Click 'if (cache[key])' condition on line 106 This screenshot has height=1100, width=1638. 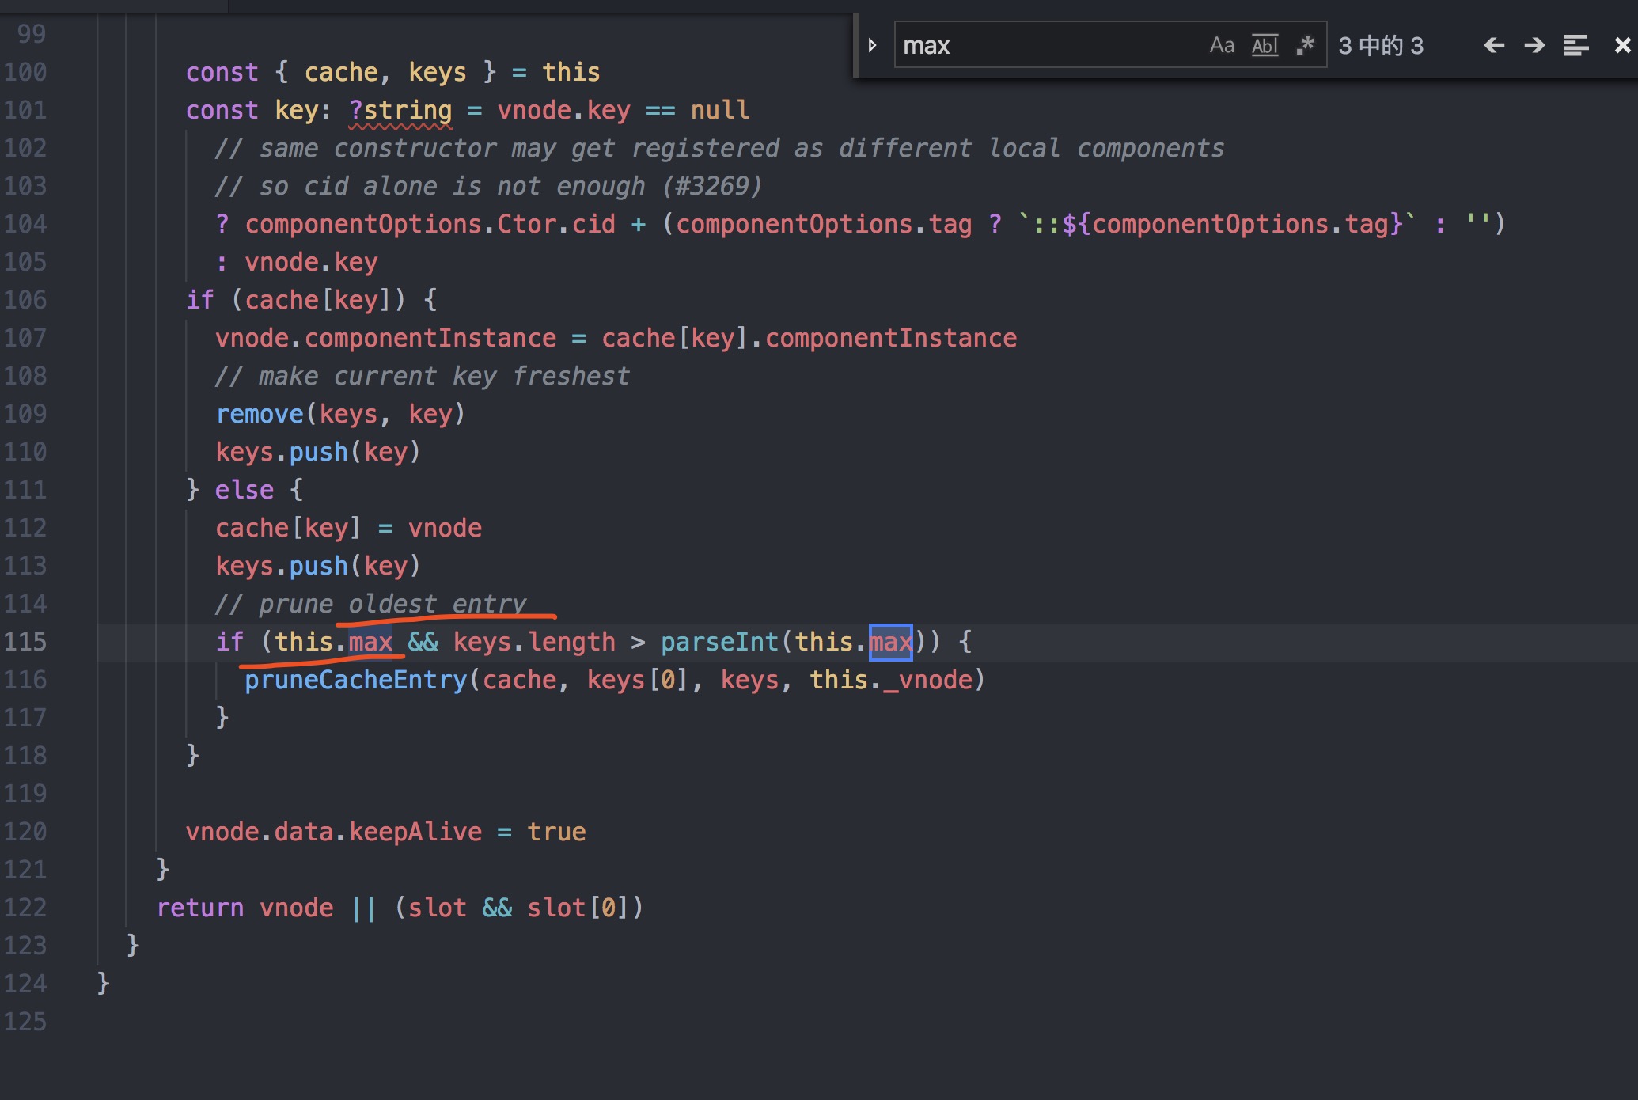[296, 300]
